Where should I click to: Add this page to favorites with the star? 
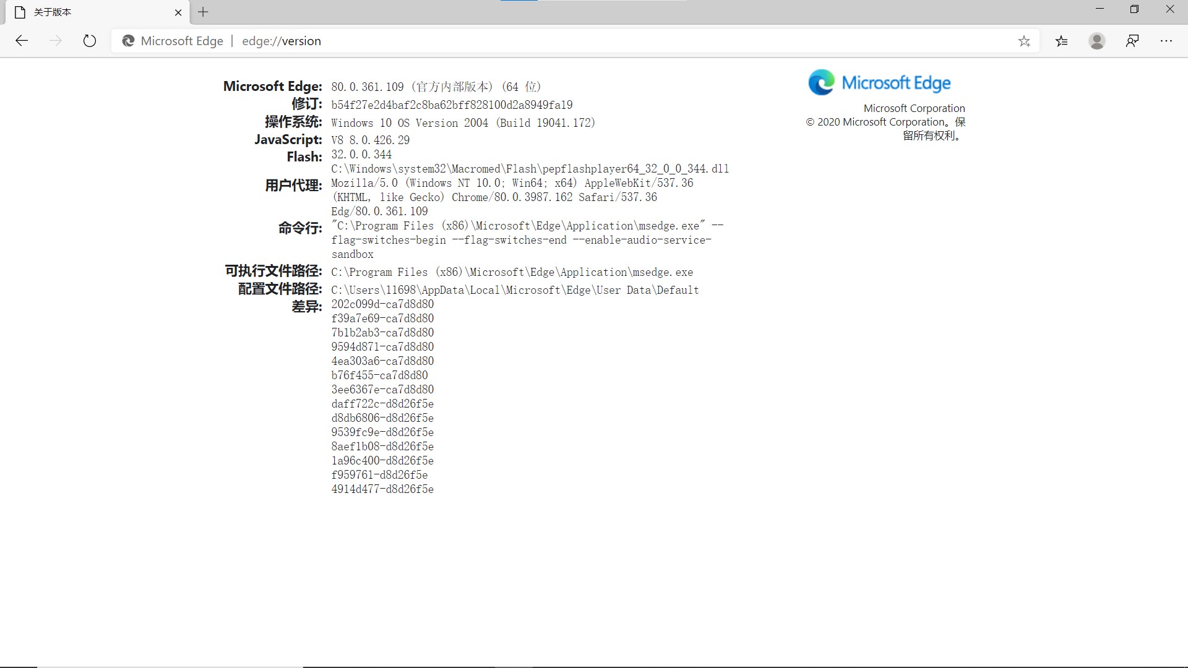[1024, 41]
